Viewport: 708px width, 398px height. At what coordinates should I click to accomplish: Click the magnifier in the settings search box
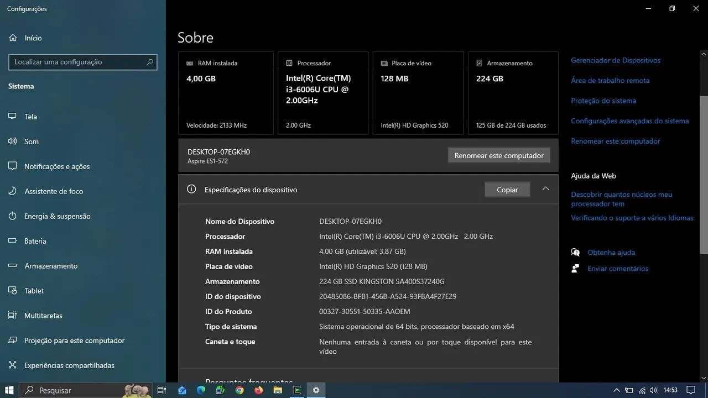pyautogui.click(x=149, y=62)
